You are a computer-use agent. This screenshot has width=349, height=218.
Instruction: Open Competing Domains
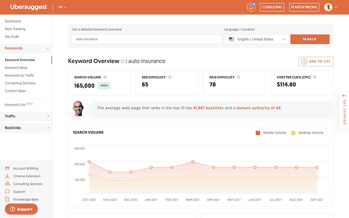pos(20,83)
